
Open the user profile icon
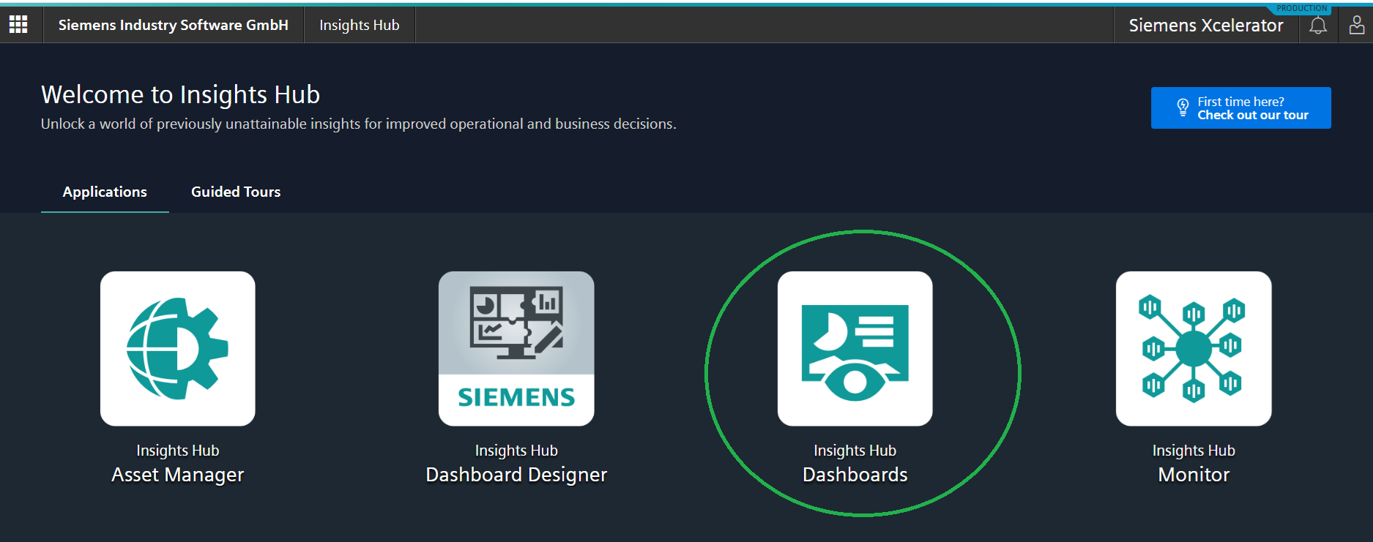coord(1357,26)
